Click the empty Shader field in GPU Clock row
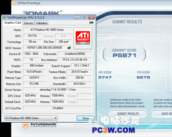The height and width of the screenshot is (137, 172). pos(85,96)
